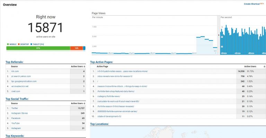Open the pl.search.yahoo.com referral source
Screen dimensions: 266x138
[21, 76]
